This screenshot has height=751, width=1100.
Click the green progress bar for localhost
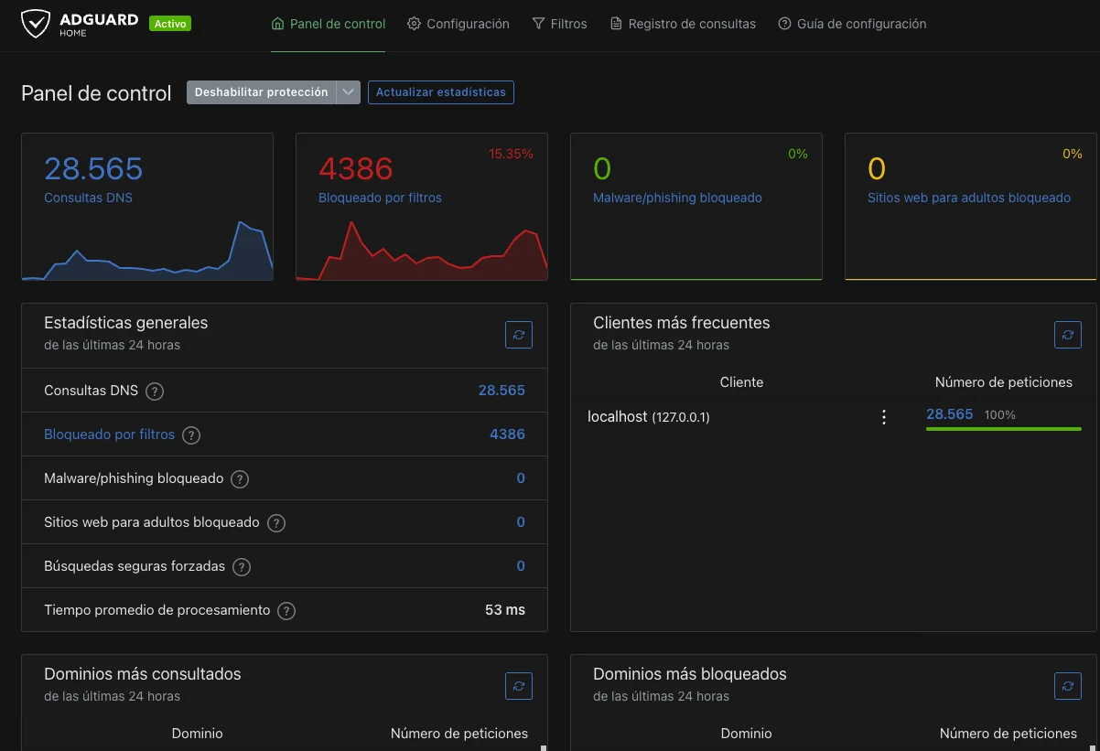(x=1004, y=428)
